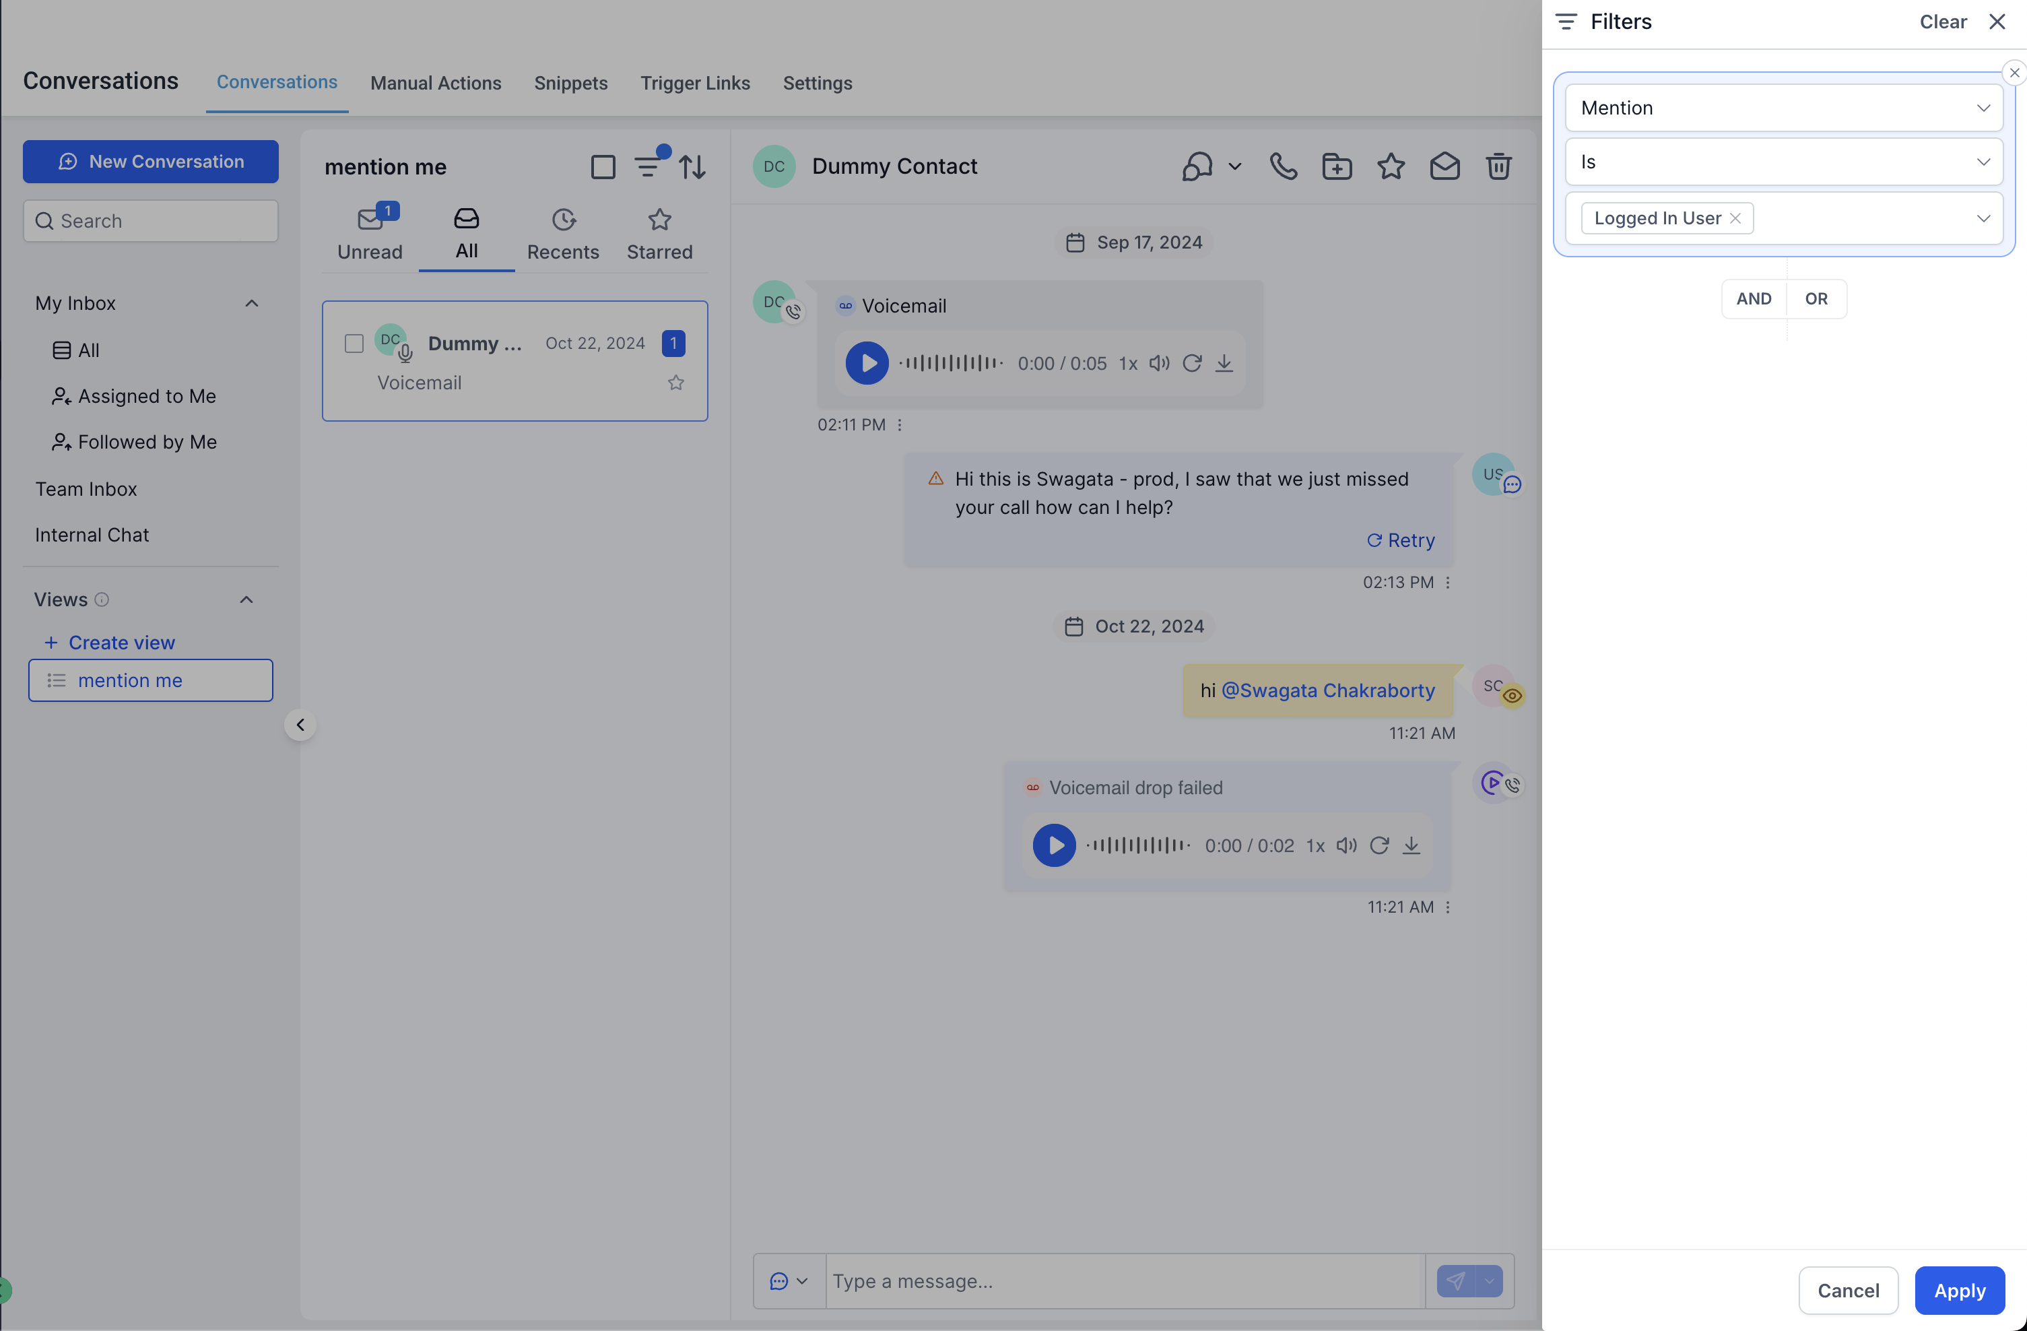The width and height of the screenshot is (2027, 1331).
Task: Click the sort arrows icon in the list
Action: (692, 167)
